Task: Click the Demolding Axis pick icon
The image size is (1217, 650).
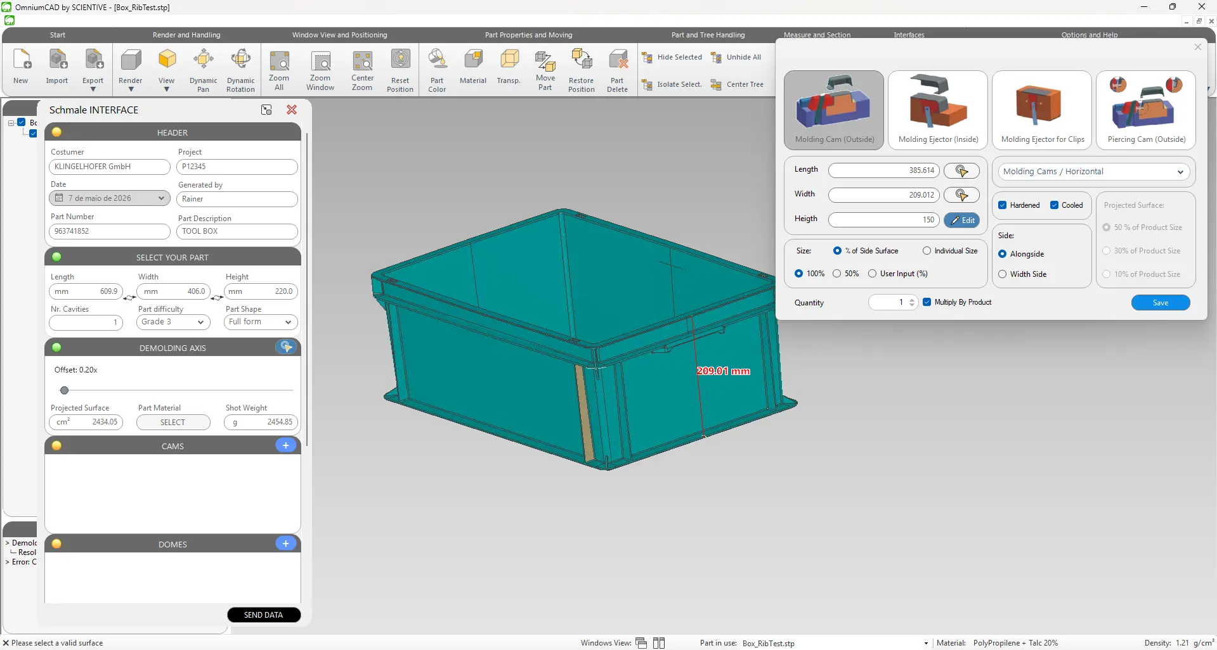Action: tap(287, 347)
